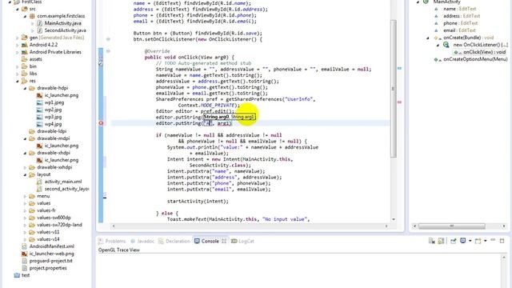Close the Console tab via its X

[x=224, y=241]
